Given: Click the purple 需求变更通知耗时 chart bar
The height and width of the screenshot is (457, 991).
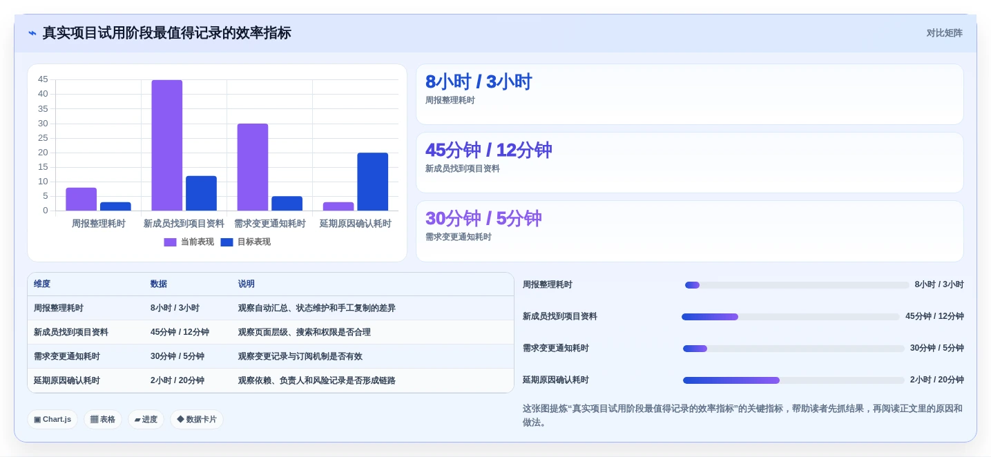Looking at the screenshot, I should coord(253,167).
